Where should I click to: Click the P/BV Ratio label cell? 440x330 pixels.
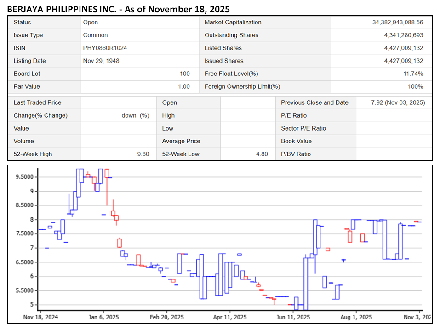[296, 154]
